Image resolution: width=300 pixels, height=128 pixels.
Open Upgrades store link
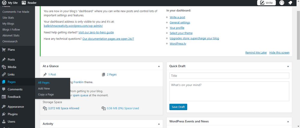pyautogui.click(x=194, y=38)
